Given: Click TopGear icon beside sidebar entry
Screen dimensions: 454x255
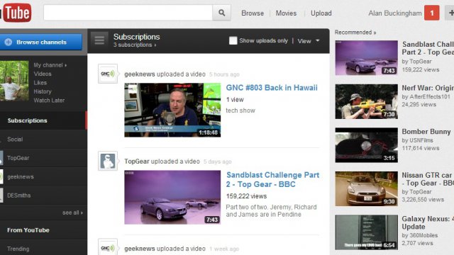Looking at the screenshot, I should [1, 158].
